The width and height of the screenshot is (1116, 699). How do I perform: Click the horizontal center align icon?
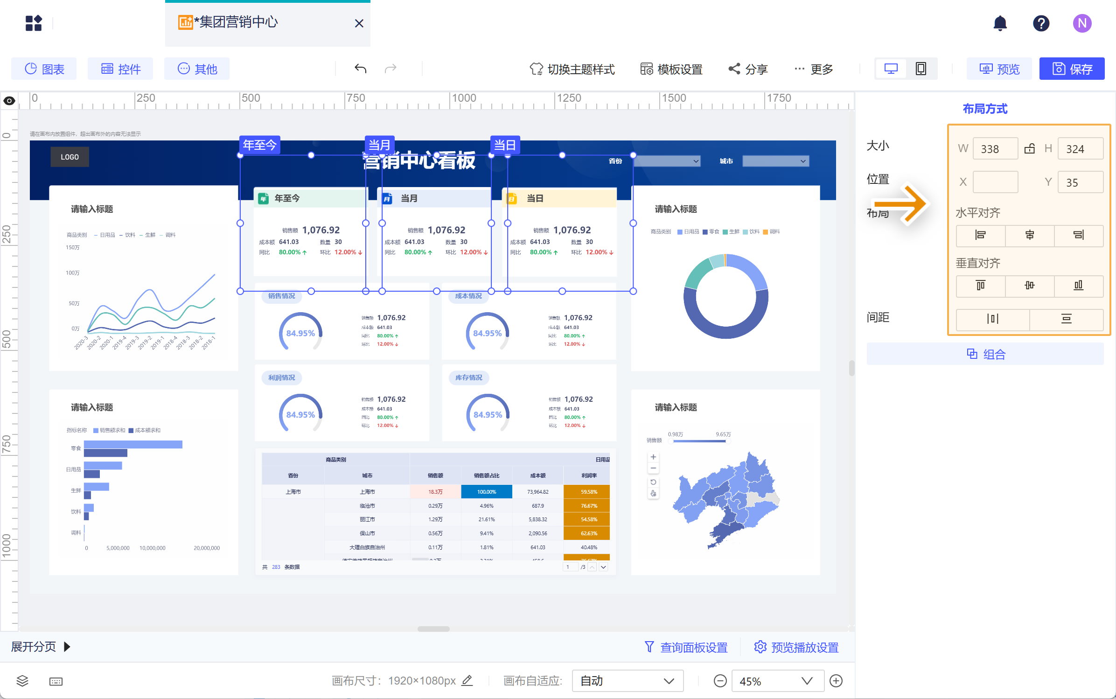1030,235
